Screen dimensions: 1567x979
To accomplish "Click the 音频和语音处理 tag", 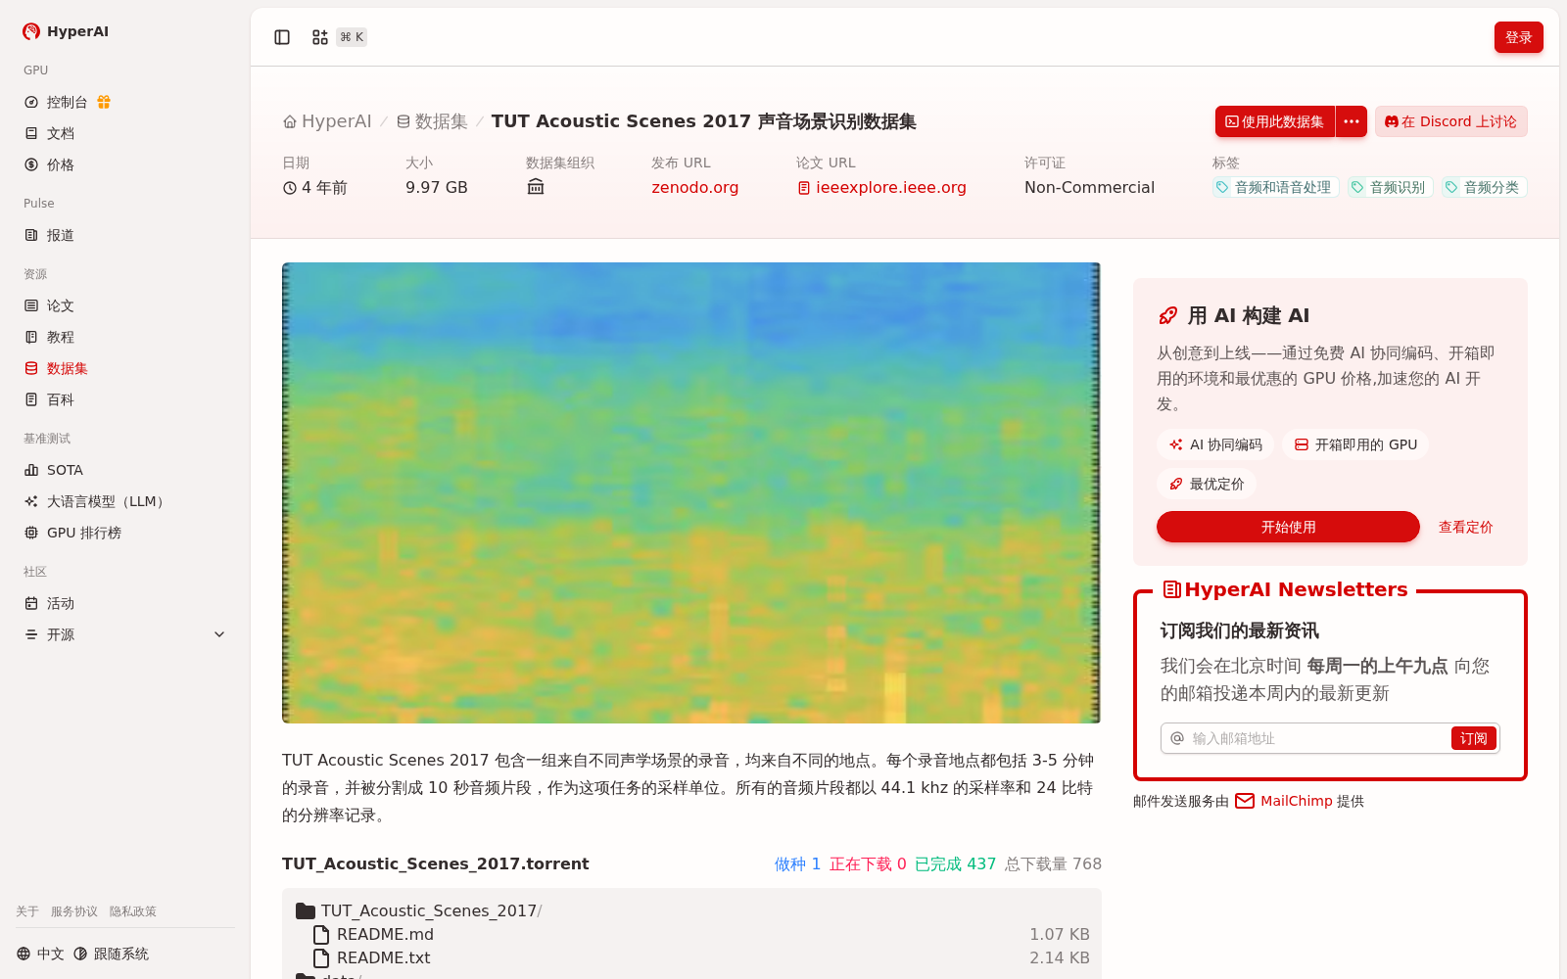I will [x=1275, y=187].
